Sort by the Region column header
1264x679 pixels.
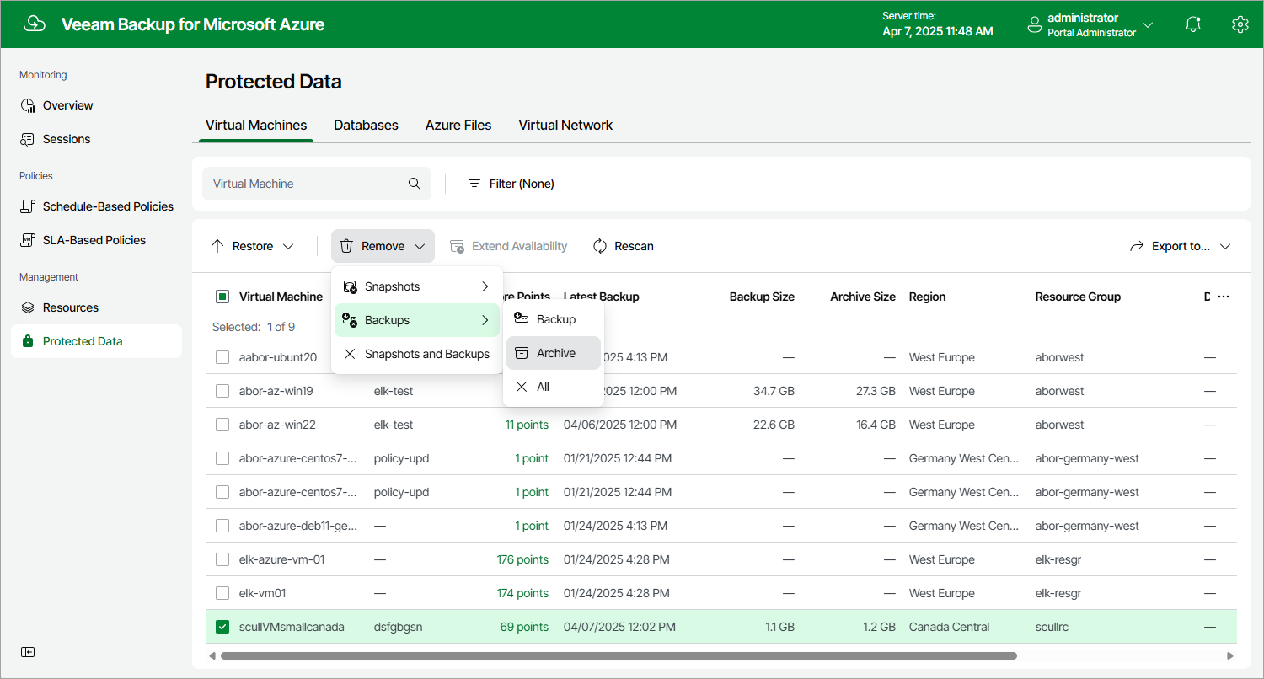pos(927,297)
